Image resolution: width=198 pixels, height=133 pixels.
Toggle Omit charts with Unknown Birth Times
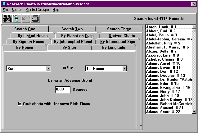20,104
